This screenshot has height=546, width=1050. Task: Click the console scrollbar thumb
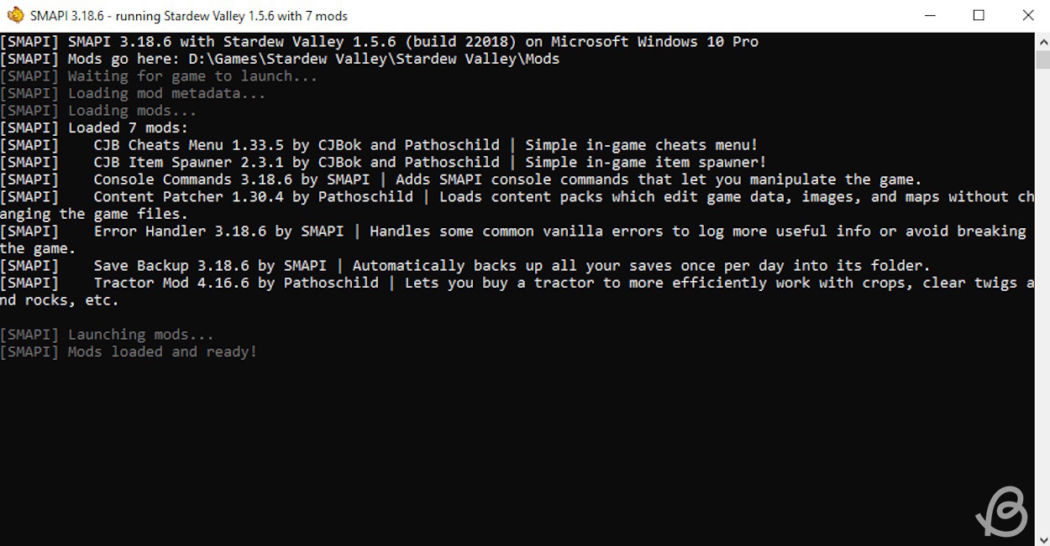click(1042, 59)
